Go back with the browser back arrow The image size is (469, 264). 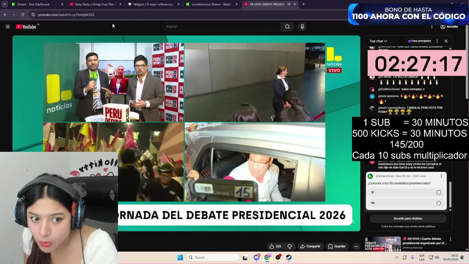click(5, 15)
